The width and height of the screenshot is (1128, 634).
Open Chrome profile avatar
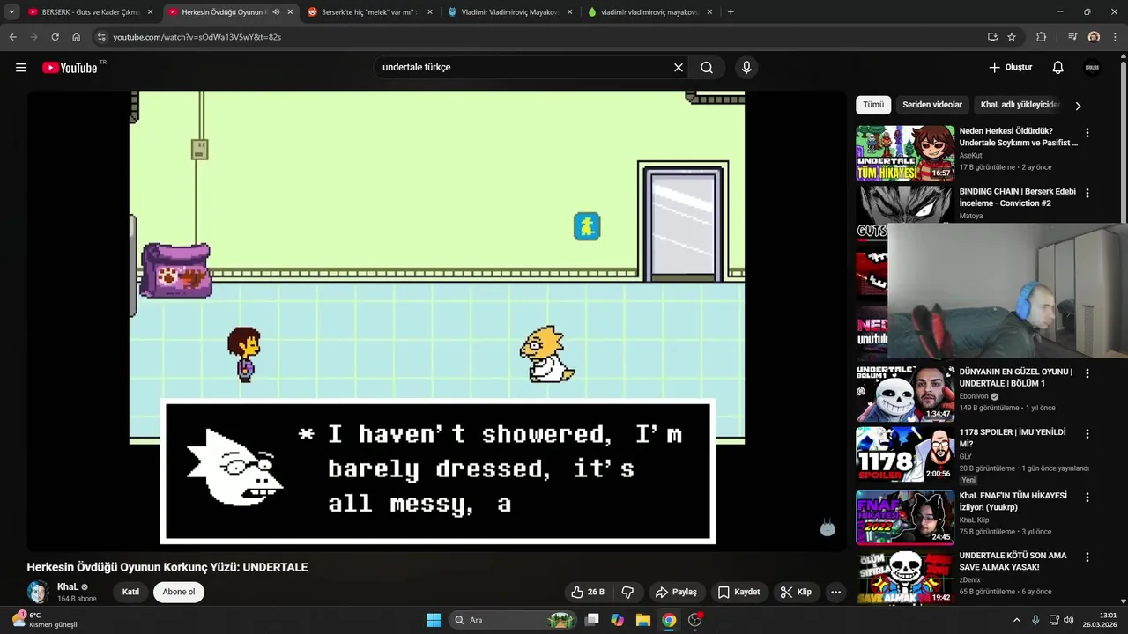pyautogui.click(x=1094, y=37)
